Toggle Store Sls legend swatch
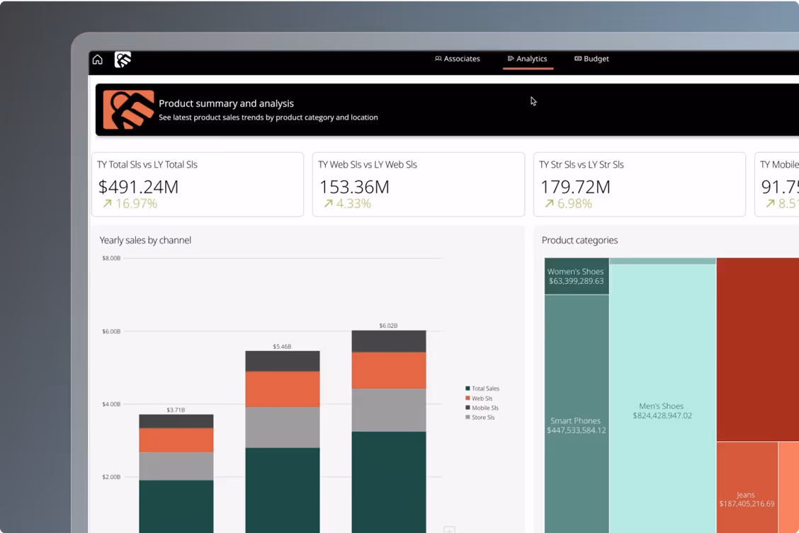Image resolution: width=799 pixels, height=533 pixels. [x=467, y=418]
